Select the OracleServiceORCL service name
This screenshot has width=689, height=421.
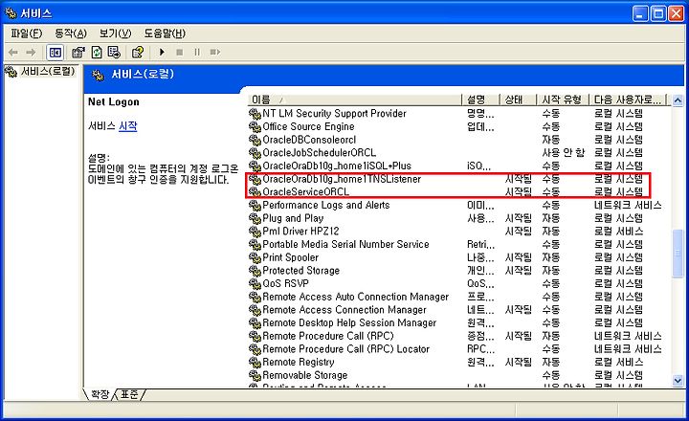pos(306,192)
